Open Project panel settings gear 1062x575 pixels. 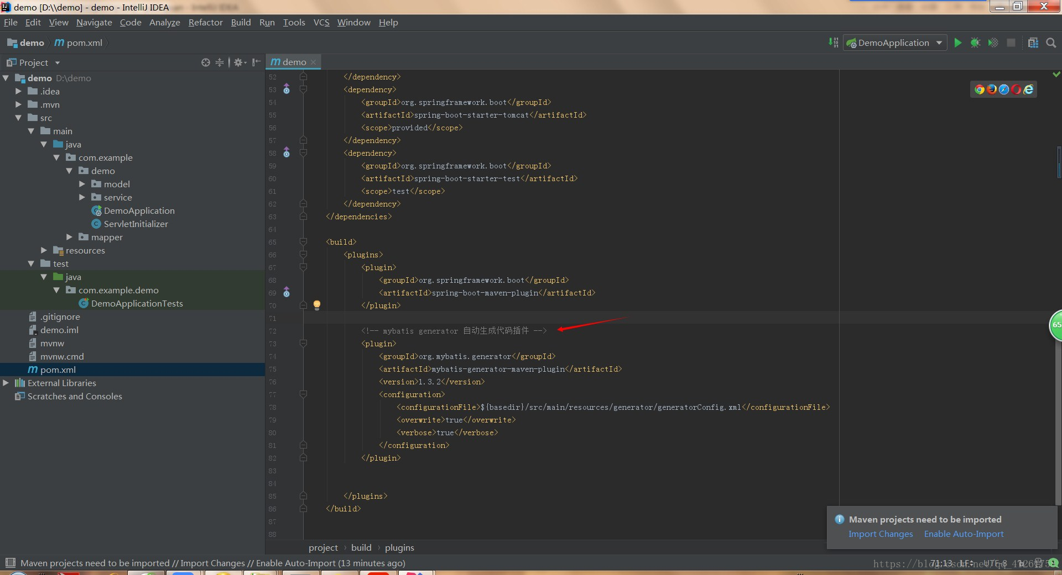tap(240, 62)
